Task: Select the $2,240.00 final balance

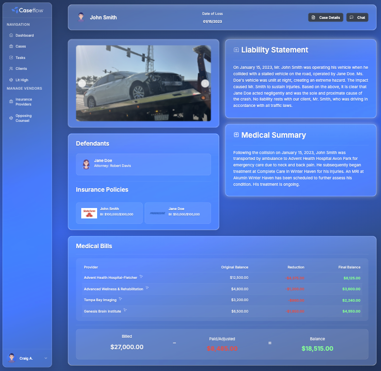Action: [x=351, y=300]
